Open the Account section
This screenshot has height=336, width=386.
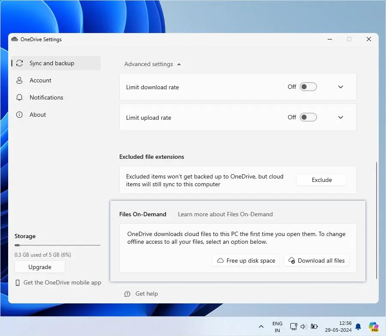(x=56, y=80)
